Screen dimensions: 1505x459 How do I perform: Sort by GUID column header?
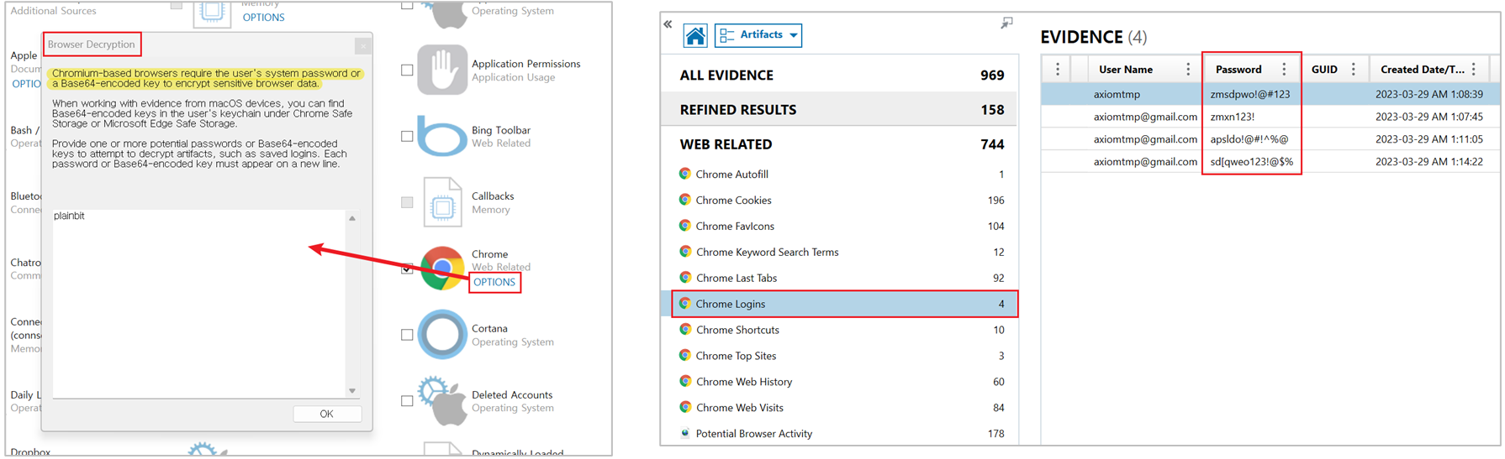pyautogui.click(x=1324, y=70)
